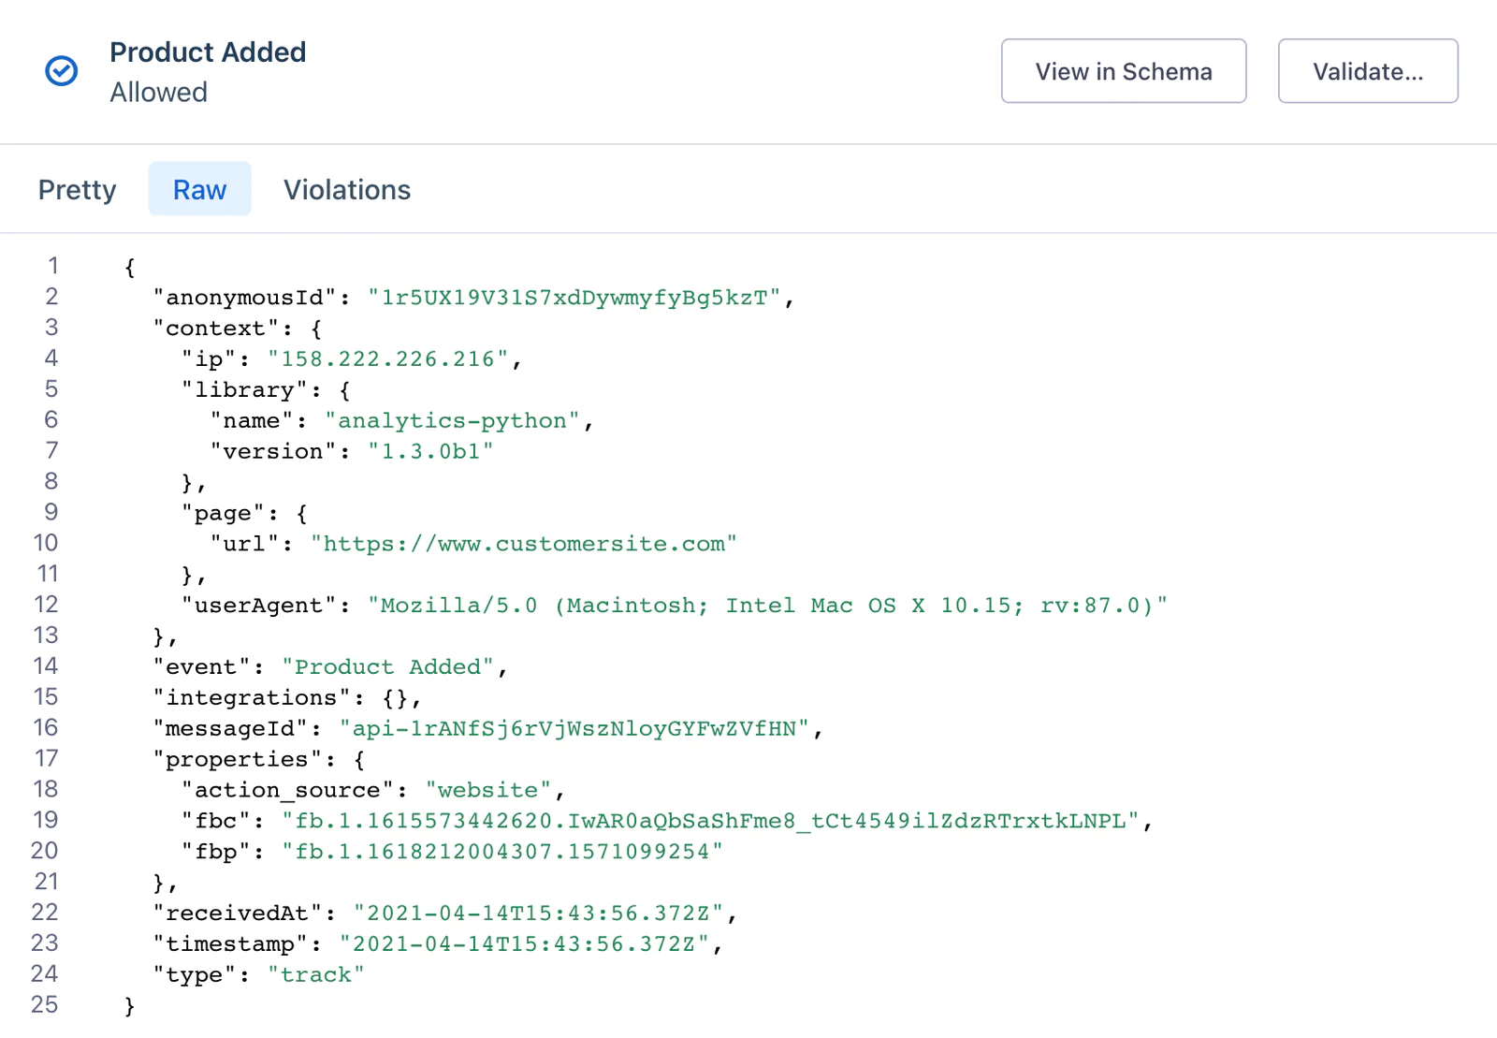Switch to the Pretty tab
Screen dimensions: 1497x1038
(x=77, y=189)
